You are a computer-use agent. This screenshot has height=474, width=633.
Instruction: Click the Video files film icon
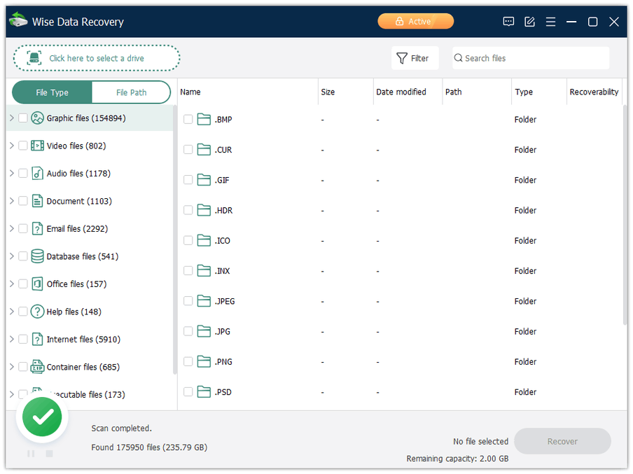pyautogui.click(x=37, y=146)
